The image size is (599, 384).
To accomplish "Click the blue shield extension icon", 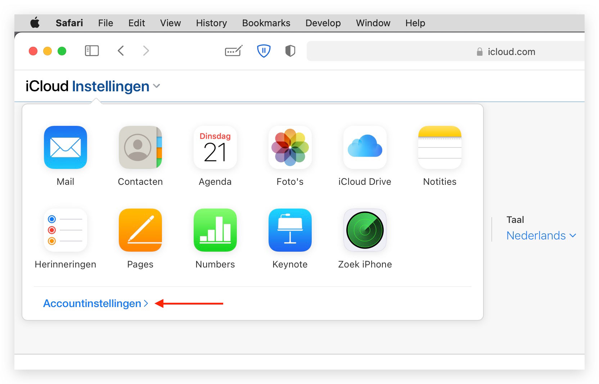I will [x=264, y=51].
